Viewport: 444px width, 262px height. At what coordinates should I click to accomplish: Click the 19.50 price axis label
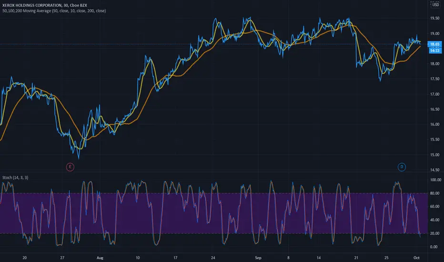[x=434, y=18]
